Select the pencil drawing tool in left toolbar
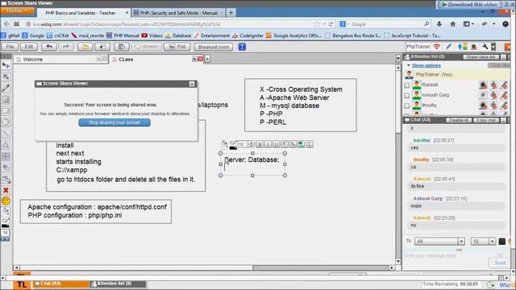Image resolution: width=516 pixels, height=290 pixels. pos(6,88)
